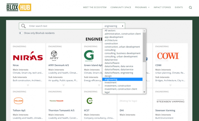Expand the COWI card details chevron
The width and height of the screenshot is (199, 121).
click(170, 85)
